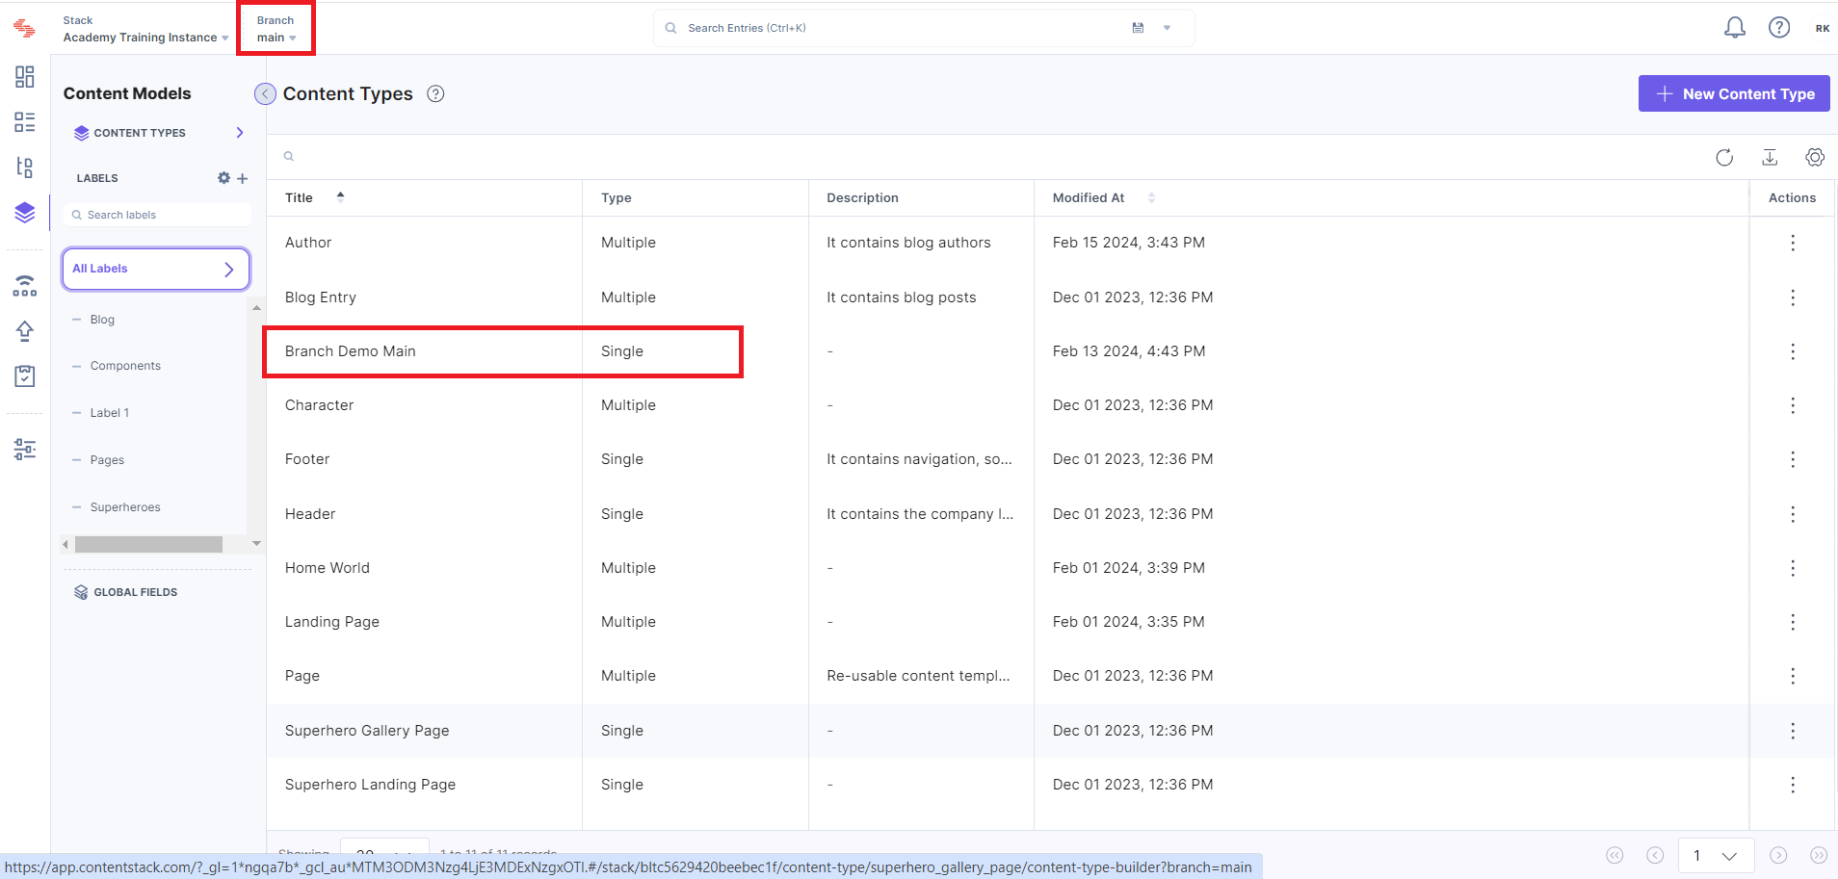The image size is (1838, 879).
Task: Open actions menu for Page row
Action: click(1793, 676)
